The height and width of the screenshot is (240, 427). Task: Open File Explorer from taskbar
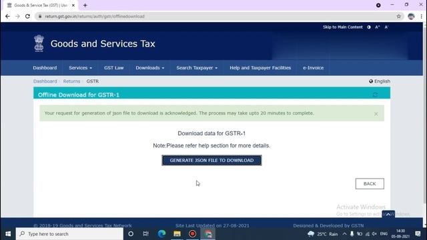pyautogui.click(x=177, y=234)
